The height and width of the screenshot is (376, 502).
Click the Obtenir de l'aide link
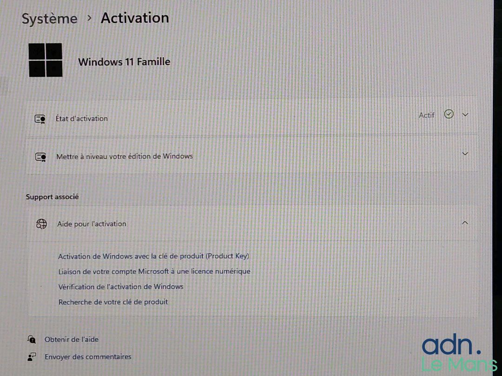tap(72, 339)
